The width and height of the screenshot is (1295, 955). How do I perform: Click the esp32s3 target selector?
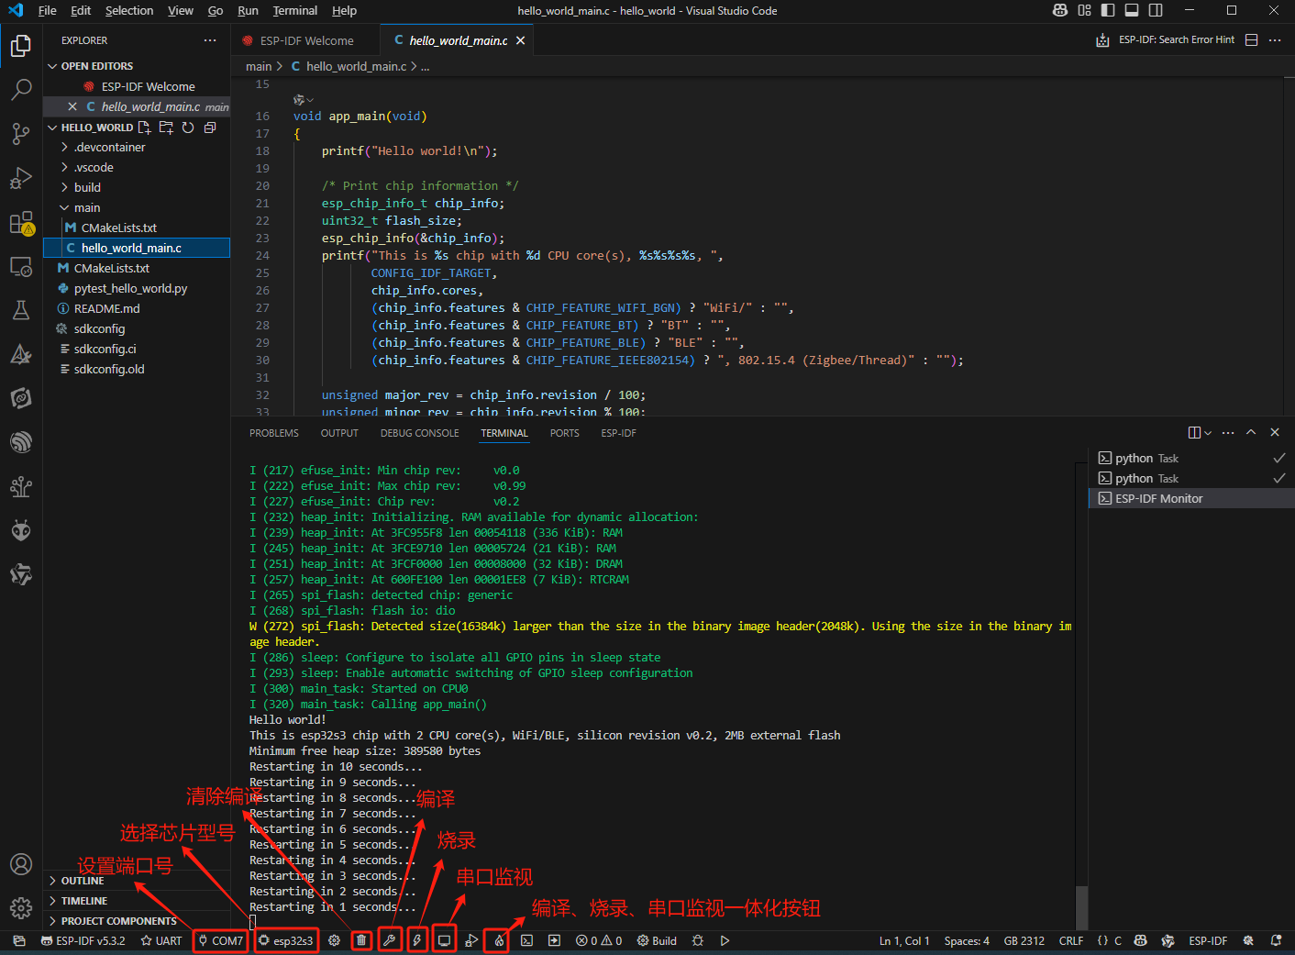point(286,940)
